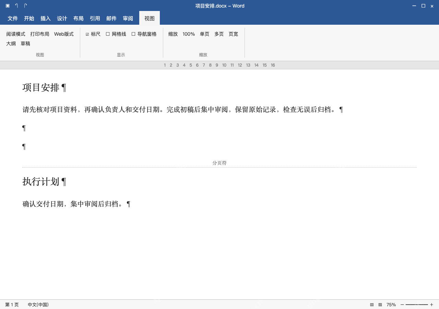Click in paragraph starting 请先核对项目资料

tap(180, 110)
